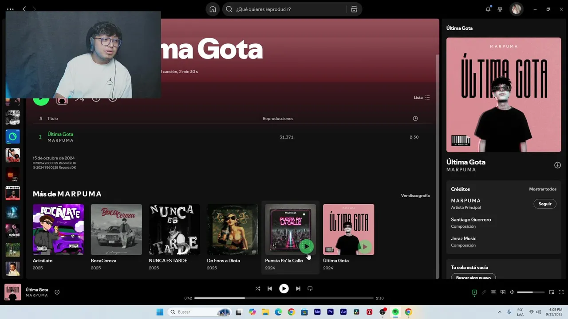Screen dimensions: 568x319
Task: Open DaVinci Resolve from taskbar
Action: 356,312
